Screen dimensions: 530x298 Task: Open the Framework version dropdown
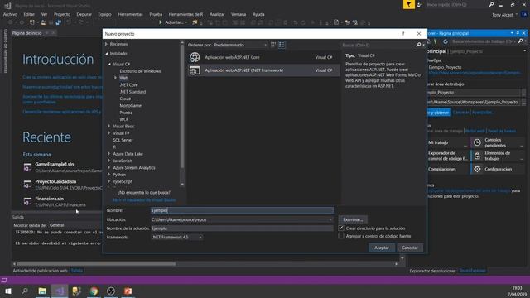[176, 238]
